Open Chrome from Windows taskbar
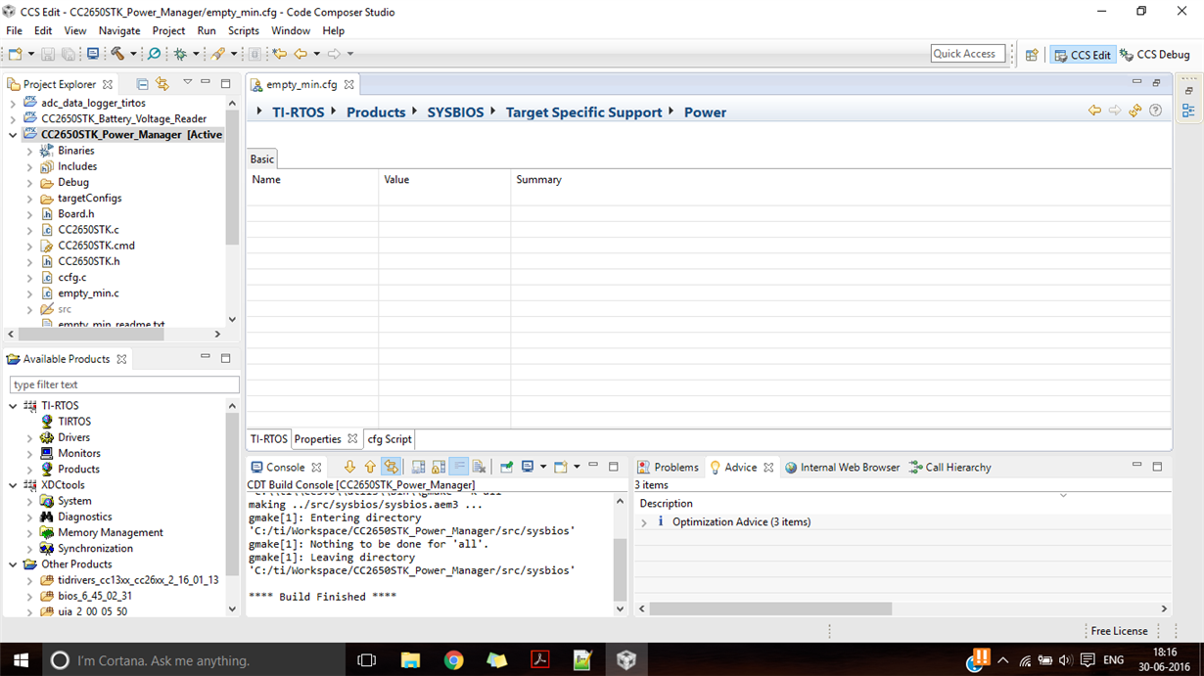The width and height of the screenshot is (1204, 676). tap(453, 660)
